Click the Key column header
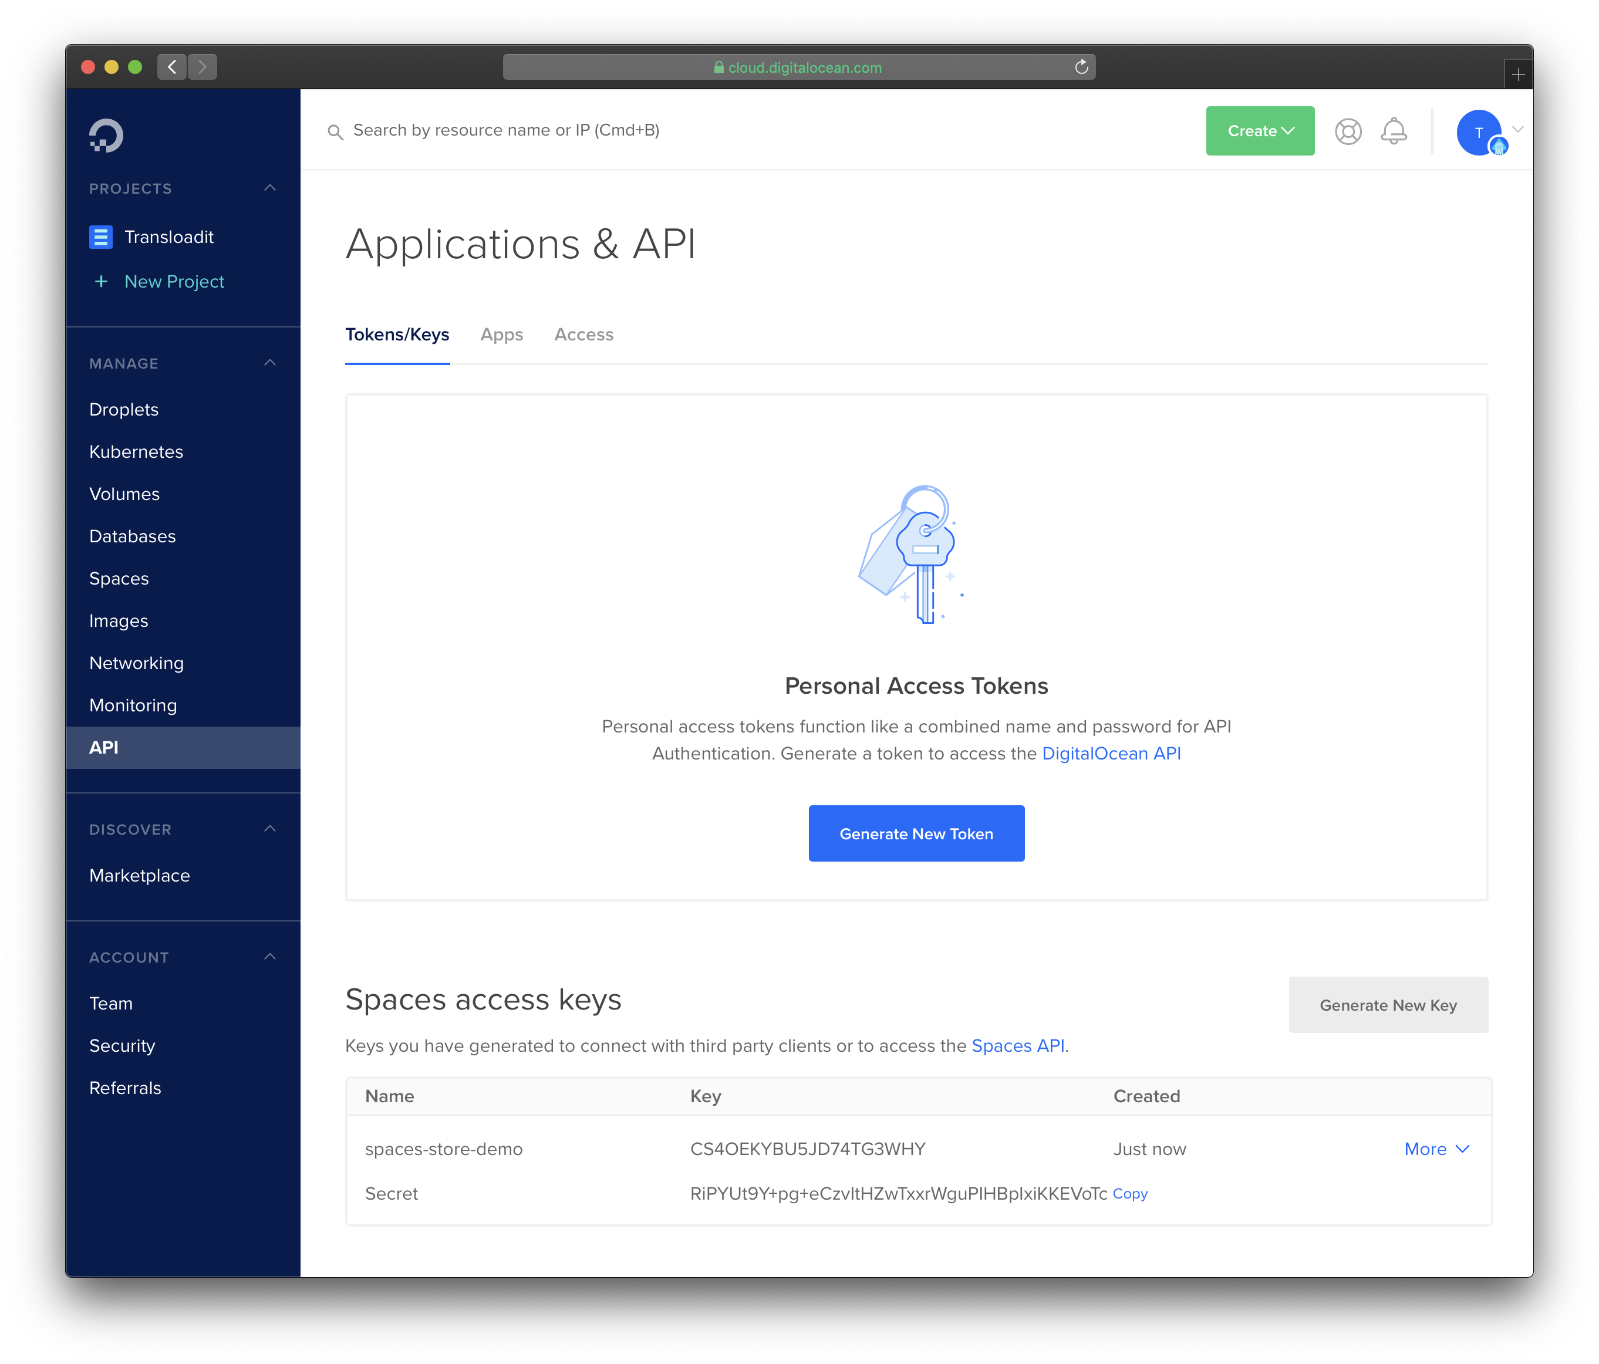Image resolution: width=1599 pixels, height=1364 pixels. point(706,1096)
